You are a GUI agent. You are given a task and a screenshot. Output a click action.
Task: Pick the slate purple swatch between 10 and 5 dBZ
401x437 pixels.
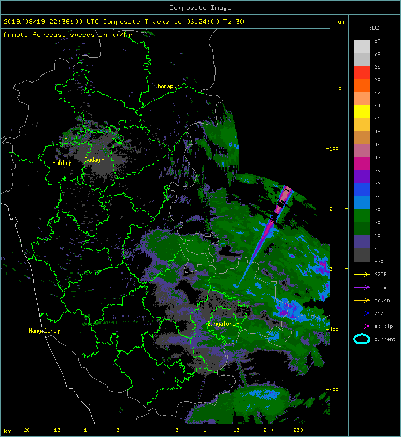point(362,241)
